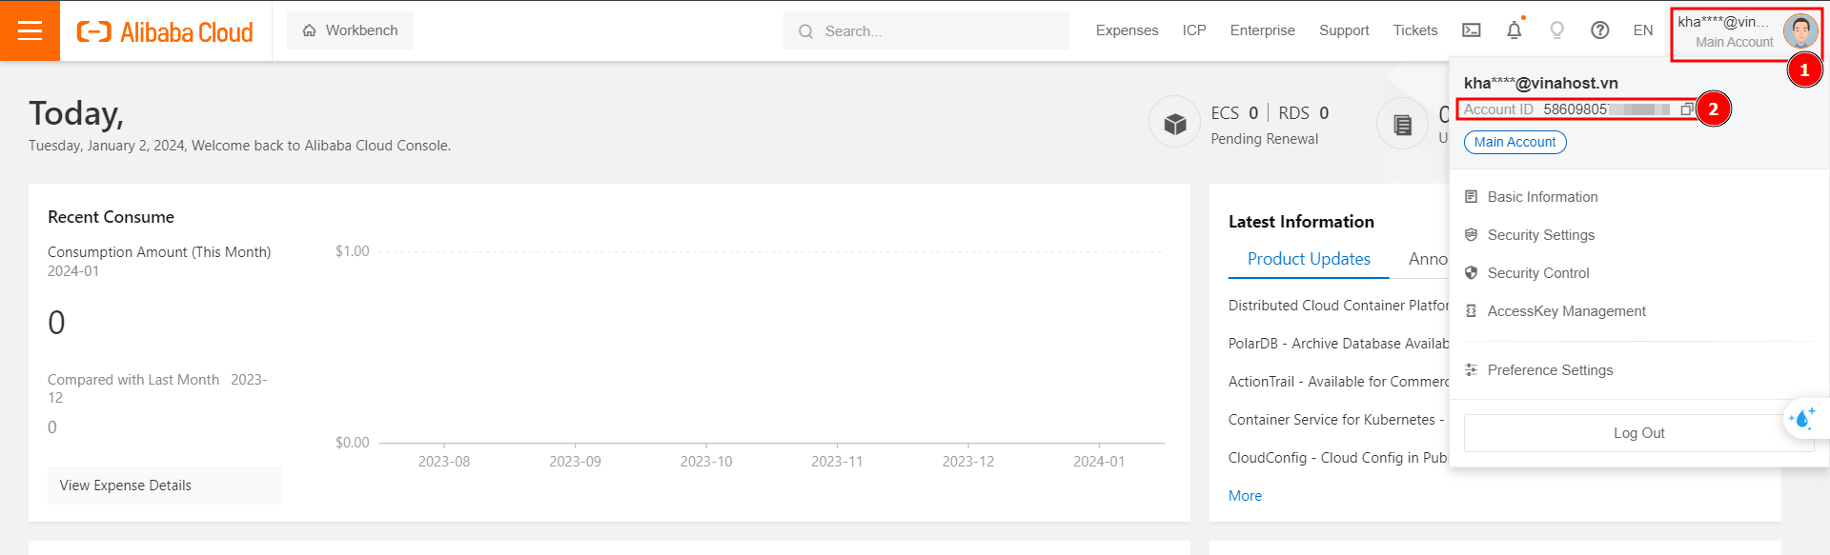Open the notifications bell

(1514, 30)
